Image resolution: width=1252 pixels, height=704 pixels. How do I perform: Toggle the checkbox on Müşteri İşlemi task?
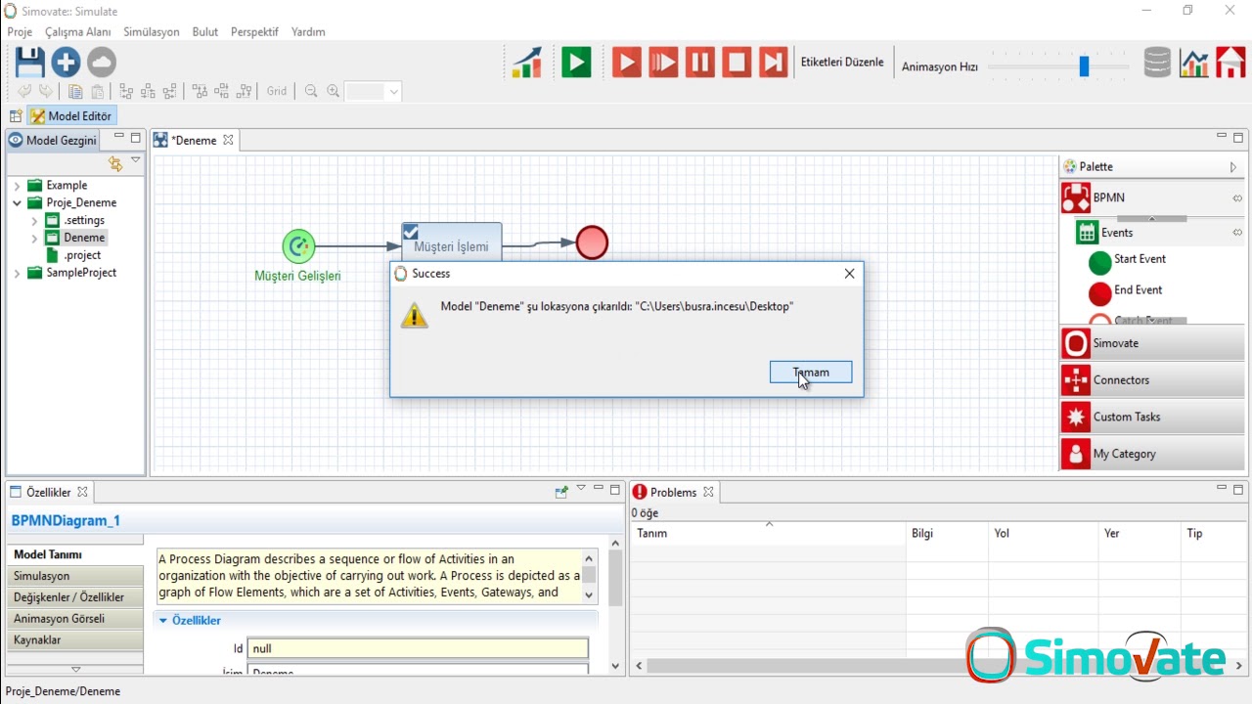pyautogui.click(x=411, y=232)
